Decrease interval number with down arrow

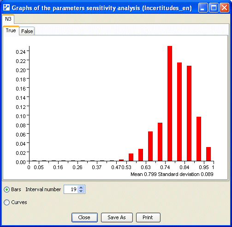pyautogui.click(x=81, y=191)
